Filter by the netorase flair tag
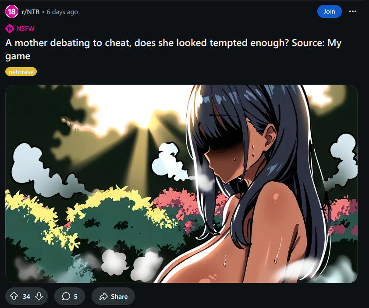The height and width of the screenshot is (308, 369). pos(21,72)
